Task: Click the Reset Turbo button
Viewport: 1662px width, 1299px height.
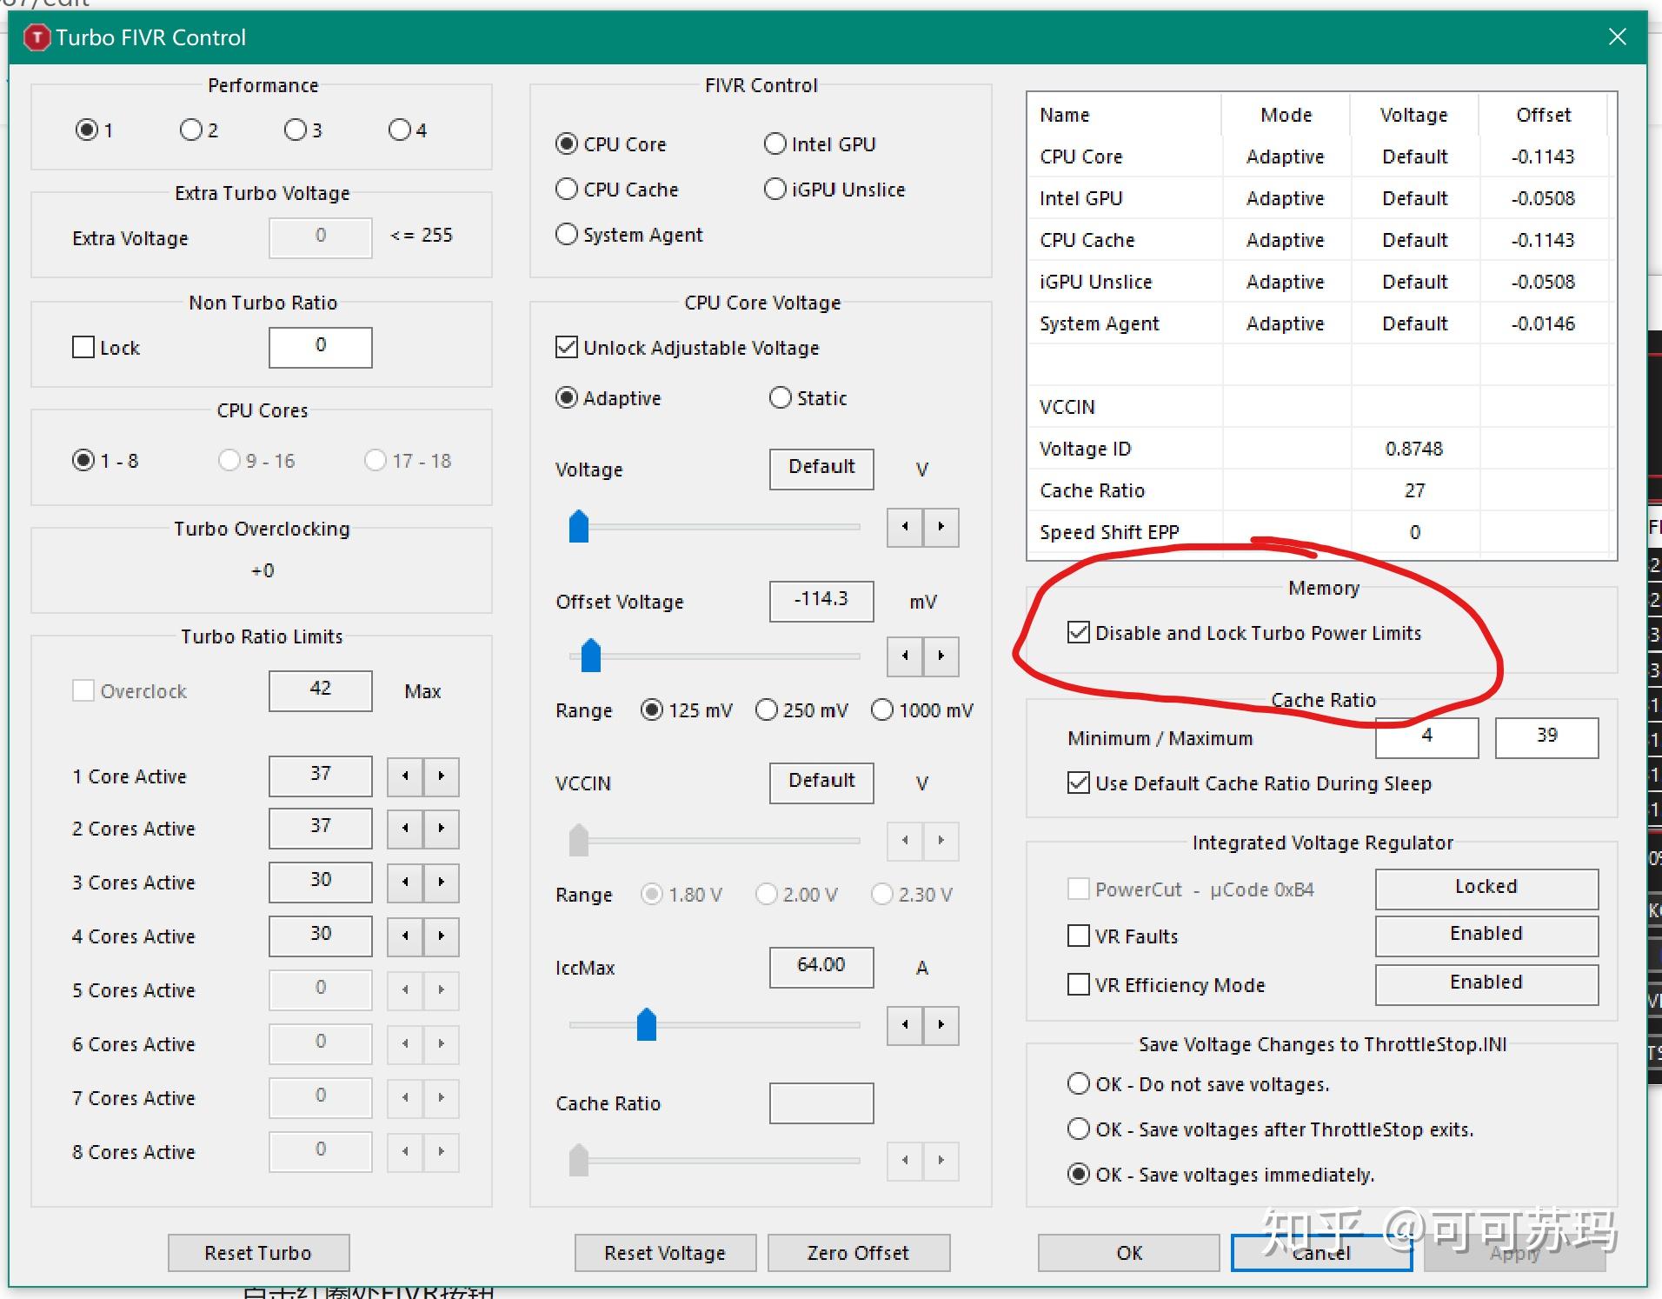Action: coord(259,1253)
